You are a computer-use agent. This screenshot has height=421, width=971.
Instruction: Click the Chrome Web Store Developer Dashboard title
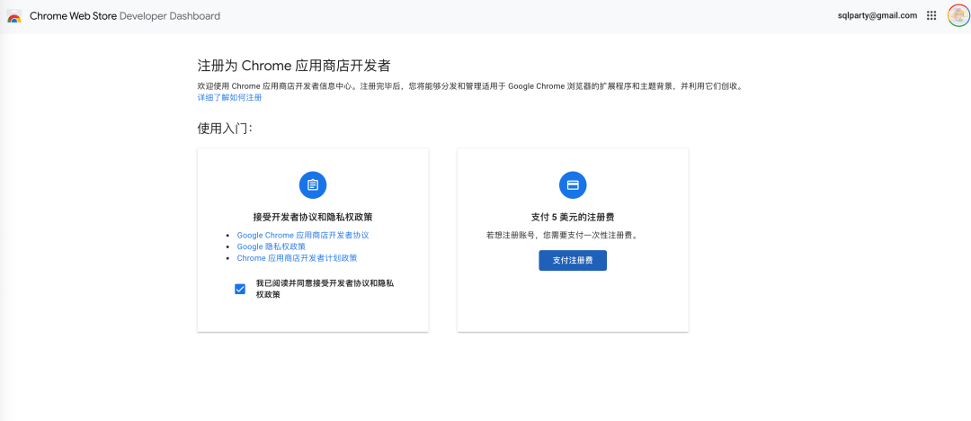[x=125, y=16]
